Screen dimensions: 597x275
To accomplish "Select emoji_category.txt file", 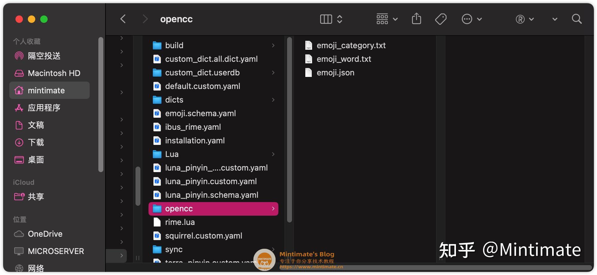I will [x=351, y=45].
